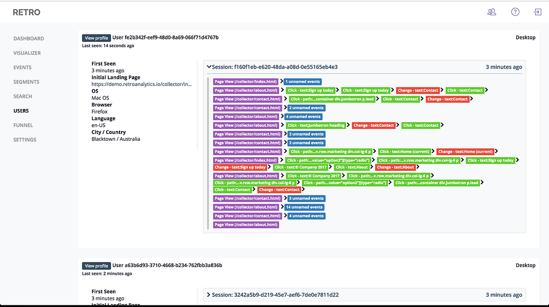This screenshot has width=549, height=307.
Task: Click user ID fe2b342f-eef9-48d0-8a69-066f71d4767b
Action: pos(165,37)
